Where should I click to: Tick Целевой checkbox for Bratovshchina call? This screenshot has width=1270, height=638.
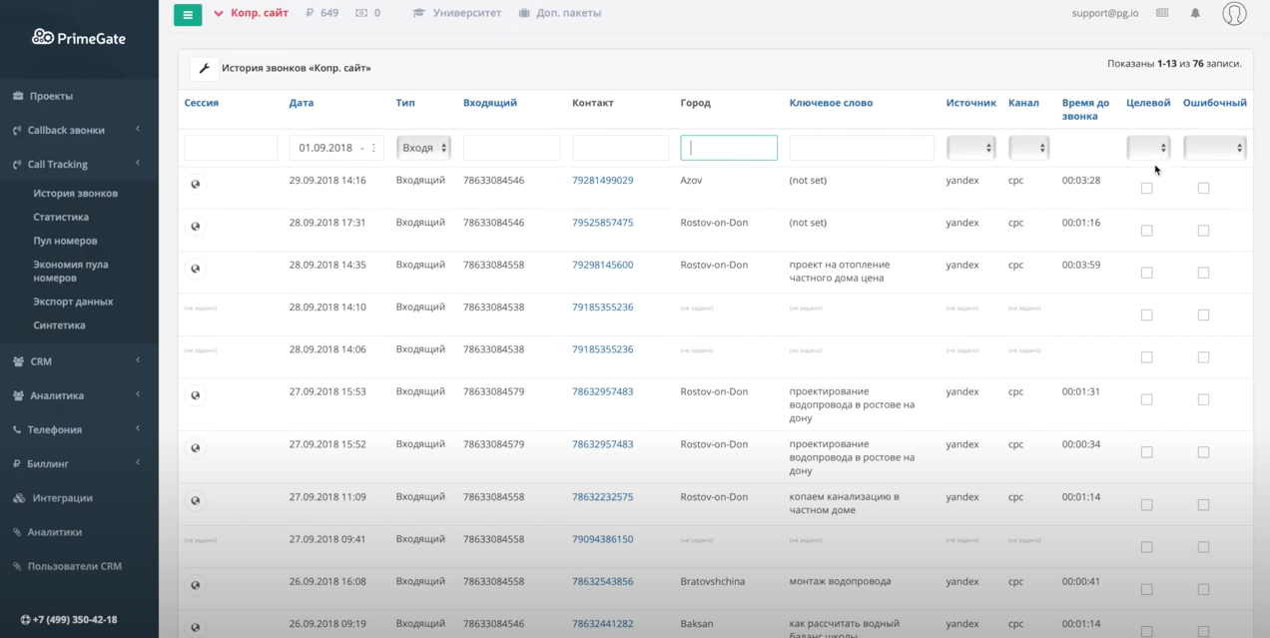(x=1146, y=589)
